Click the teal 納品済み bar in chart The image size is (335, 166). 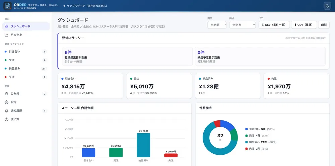pos(143,145)
